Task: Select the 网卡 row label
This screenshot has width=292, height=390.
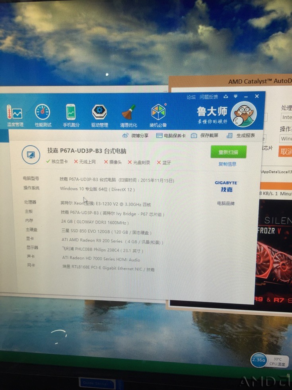Action: point(31,265)
